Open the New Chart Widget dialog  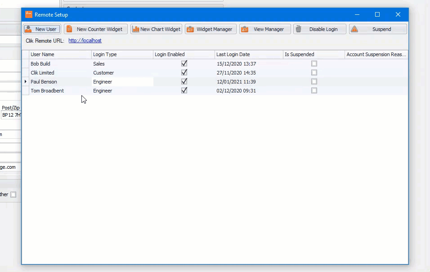(x=157, y=29)
